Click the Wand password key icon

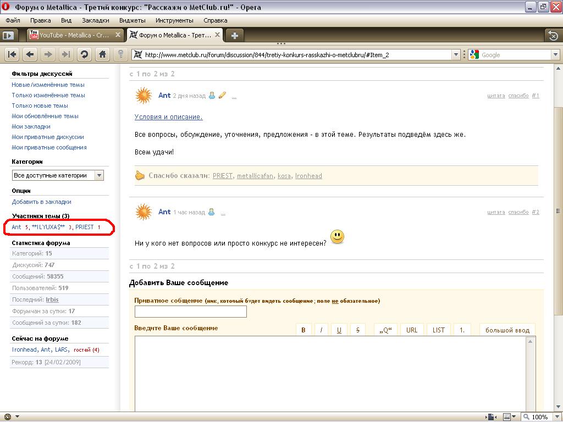(120, 54)
